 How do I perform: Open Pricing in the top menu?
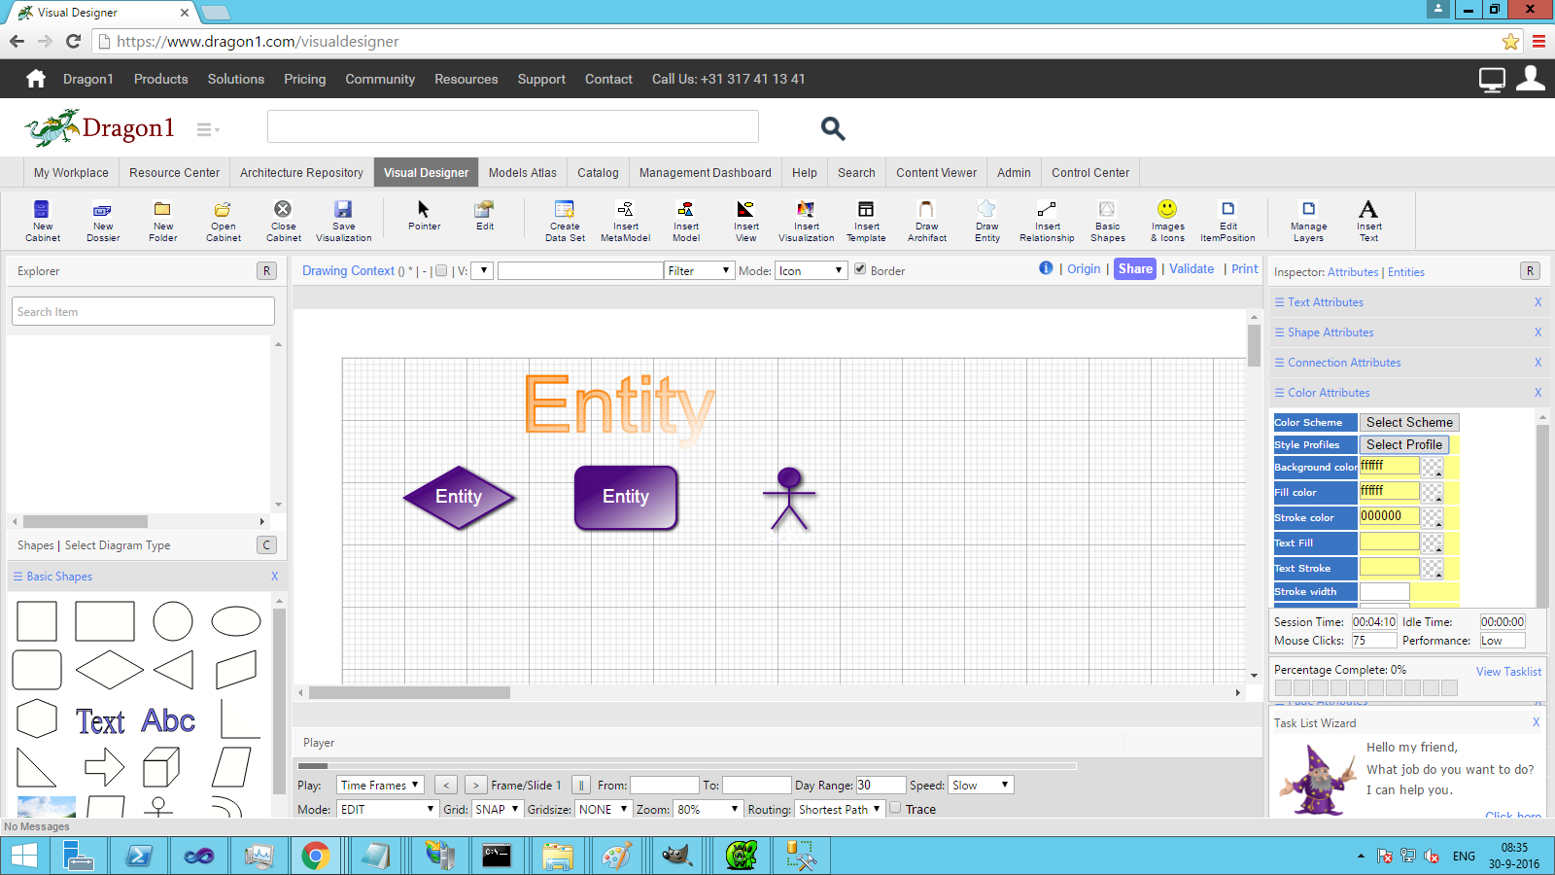tap(305, 79)
